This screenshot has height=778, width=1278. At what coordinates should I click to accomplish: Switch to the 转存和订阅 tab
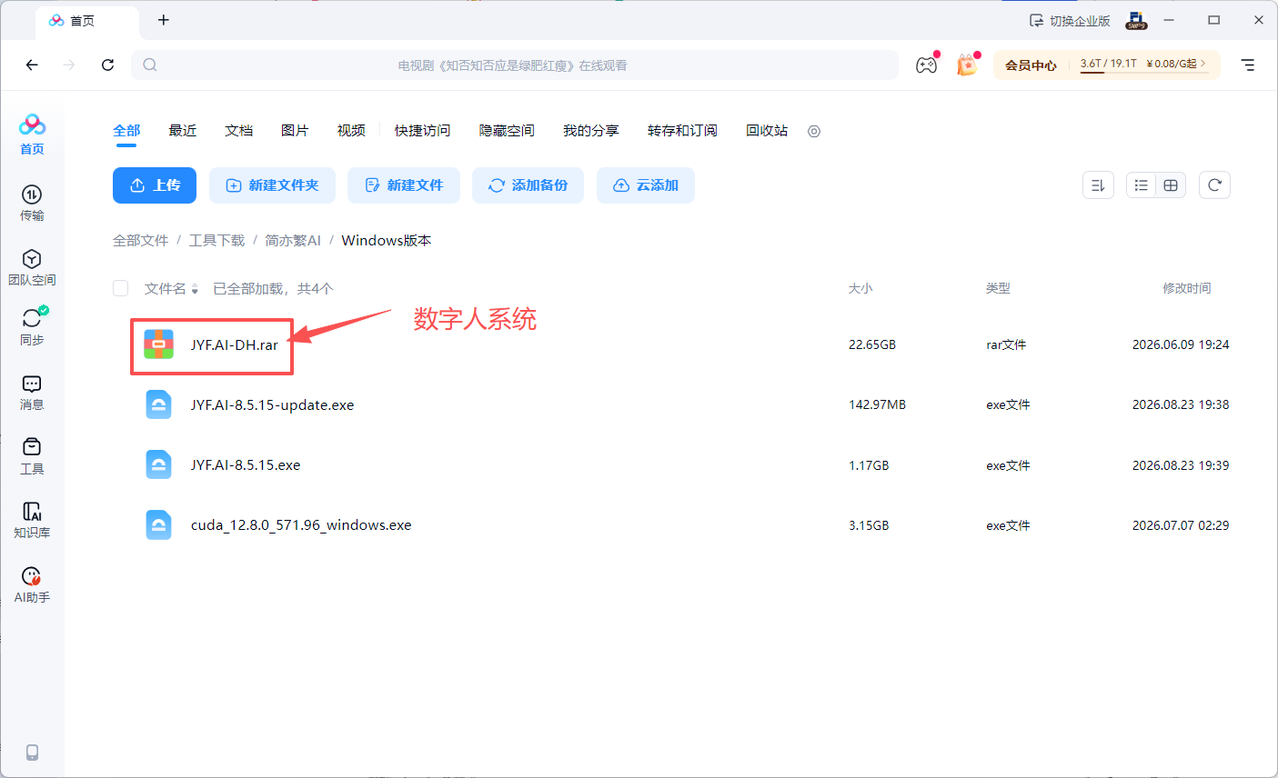[x=682, y=131]
